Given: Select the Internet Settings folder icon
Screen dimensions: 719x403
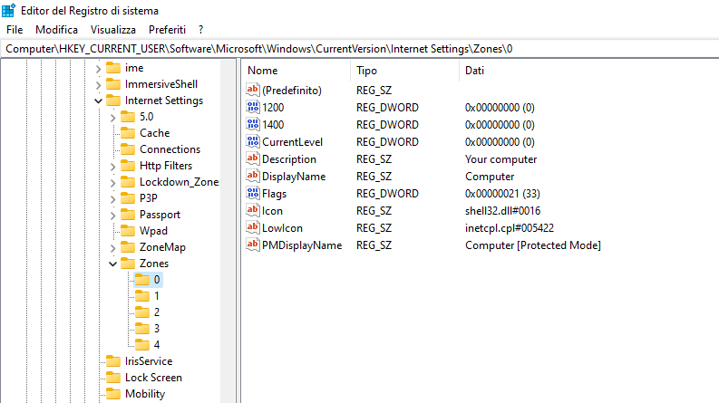Looking at the screenshot, I should (x=112, y=101).
